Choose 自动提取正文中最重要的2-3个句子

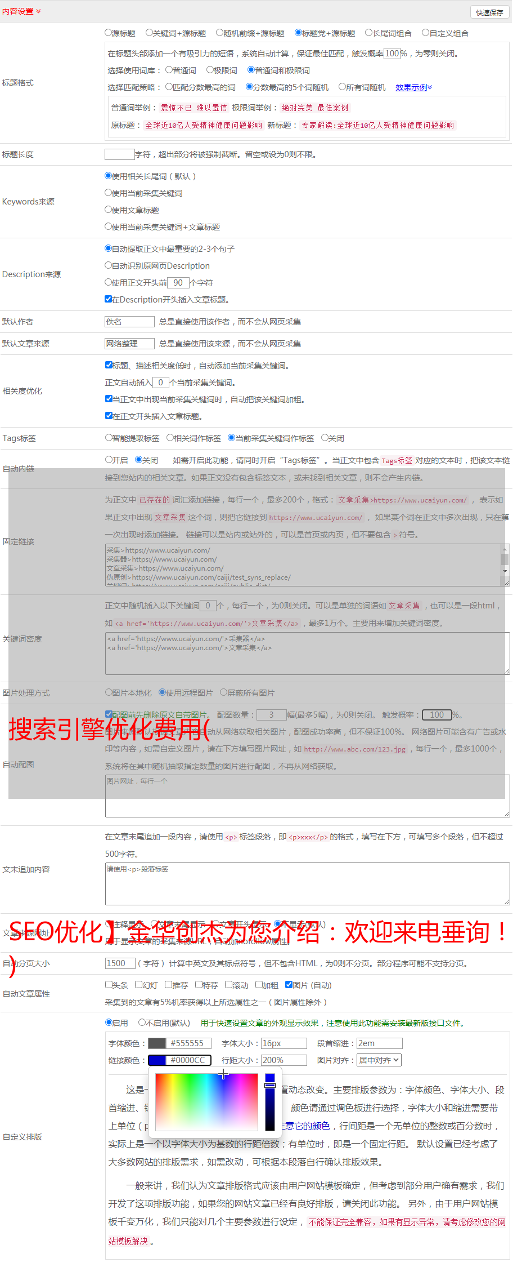pyautogui.click(x=108, y=248)
